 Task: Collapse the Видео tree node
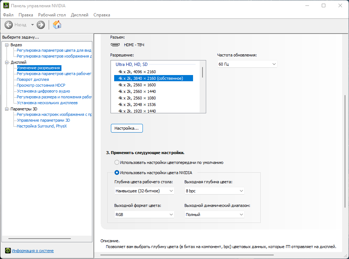[7, 45]
